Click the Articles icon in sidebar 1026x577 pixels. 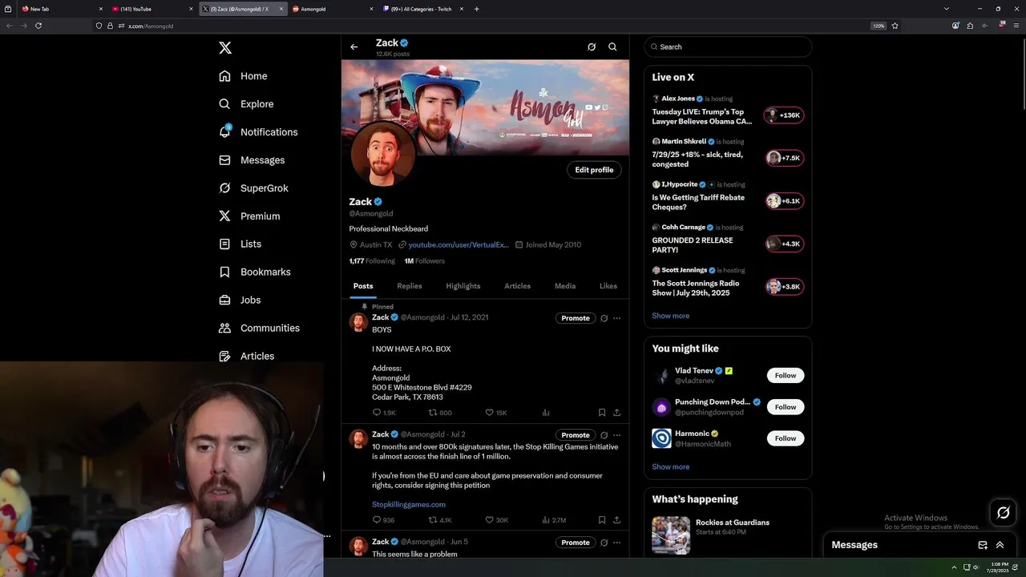pyautogui.click(x=224, y=356)
